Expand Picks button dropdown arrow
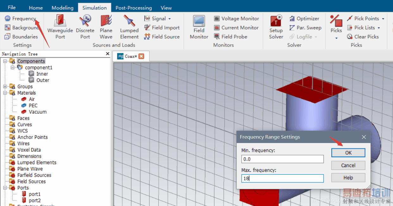This screenshot has width=393, height=206. point(336,38)
